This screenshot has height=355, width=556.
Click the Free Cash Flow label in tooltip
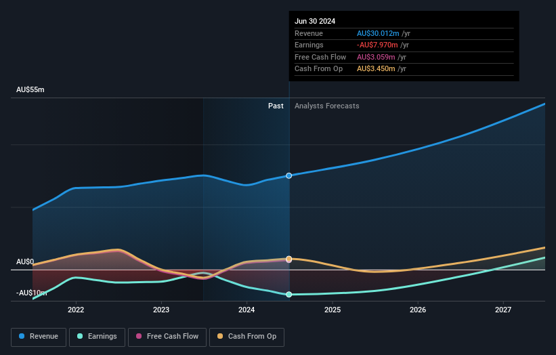pos(320,57)
